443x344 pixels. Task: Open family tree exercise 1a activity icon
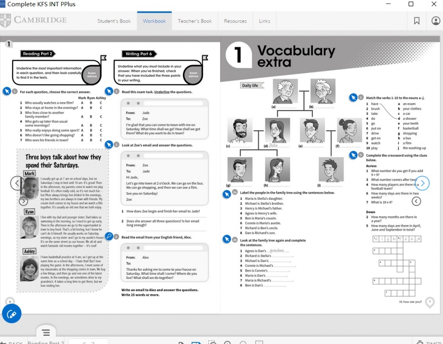(227, 194)
